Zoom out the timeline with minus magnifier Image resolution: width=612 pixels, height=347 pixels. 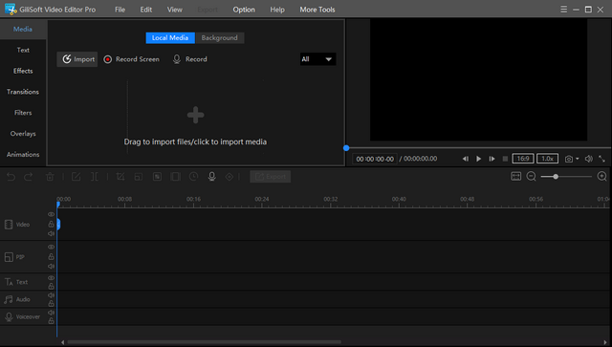[532, 177]
